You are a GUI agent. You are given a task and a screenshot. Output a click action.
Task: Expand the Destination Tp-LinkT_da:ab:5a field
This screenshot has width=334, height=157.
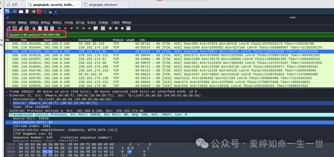coord(11,99)
